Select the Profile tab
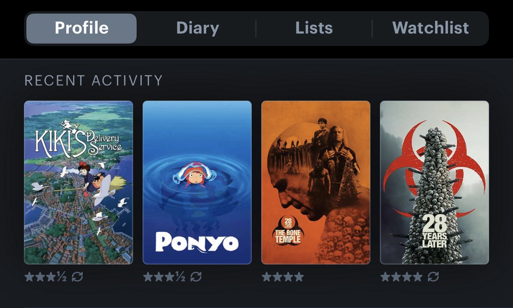The width and height of the screenshot is (513, 308). pos(82,28)
